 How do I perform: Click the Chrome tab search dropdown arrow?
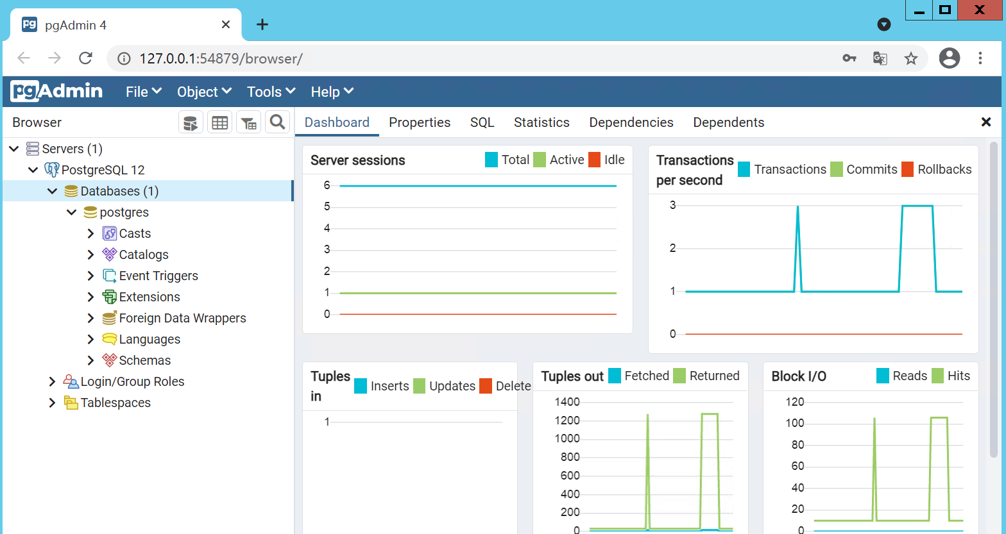884,24
